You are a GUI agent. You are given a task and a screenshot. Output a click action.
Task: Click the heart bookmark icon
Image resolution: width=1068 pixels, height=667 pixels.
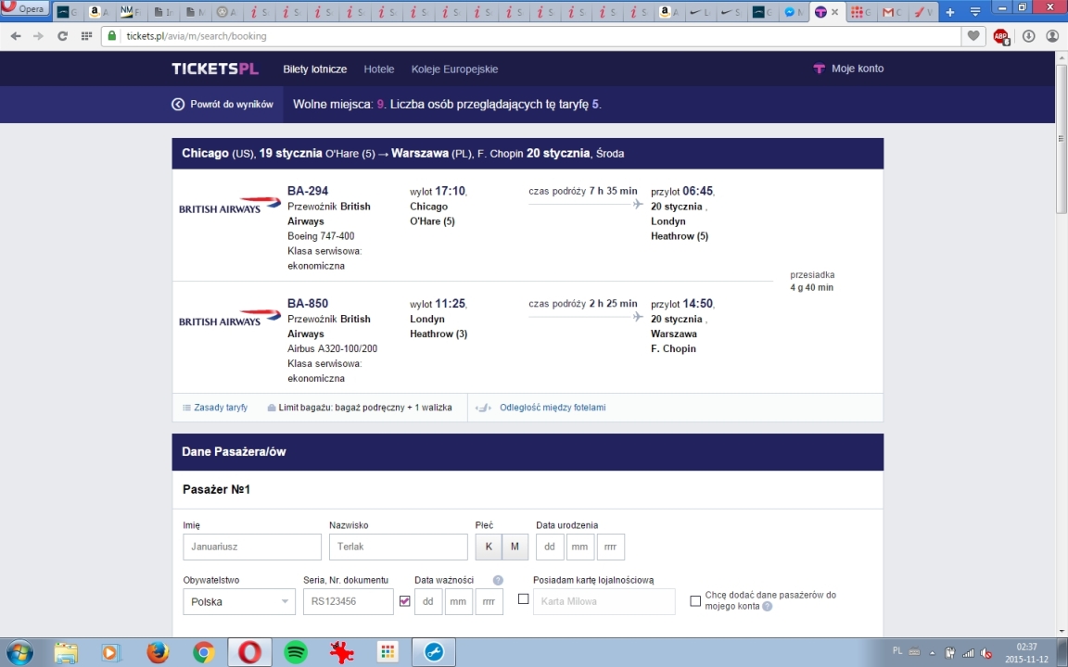click(973, 36)
